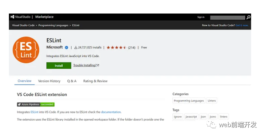Click the ESLint extension title
This screenshot has height=136, width=265.
pyautogui.click(x=54, y=40)
